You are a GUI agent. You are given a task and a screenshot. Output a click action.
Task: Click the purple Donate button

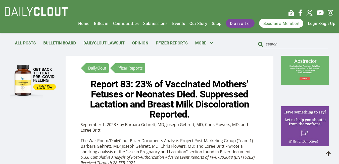(x=240, y=23)
